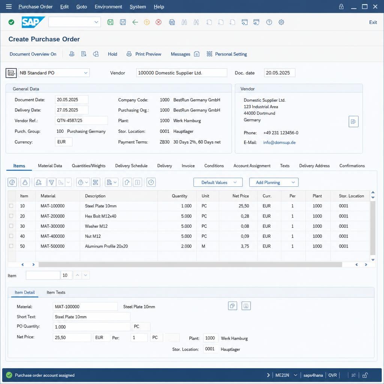This screenshot has height=384, width=384.
Task: Open the Help question mark icon
Action: 269,22
